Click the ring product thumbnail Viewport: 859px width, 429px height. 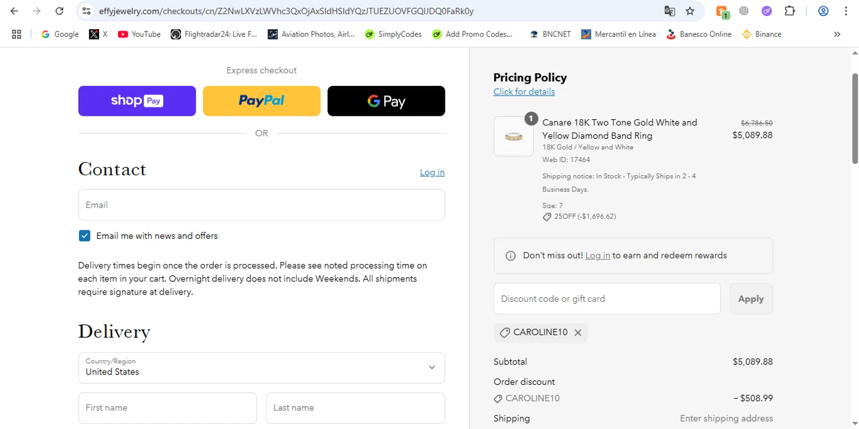click(514, 136)
